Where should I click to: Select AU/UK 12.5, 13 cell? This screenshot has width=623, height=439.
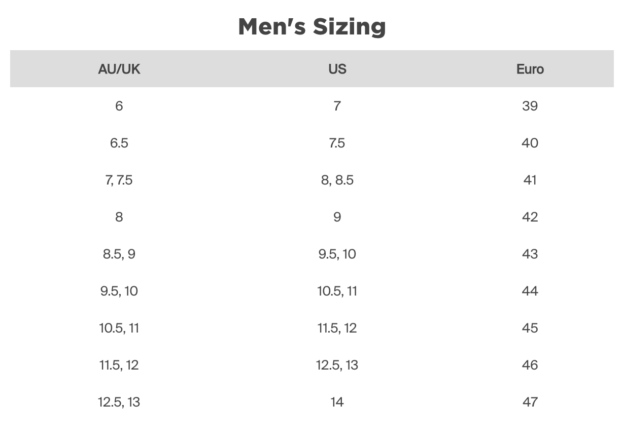(x=119, y=402)
